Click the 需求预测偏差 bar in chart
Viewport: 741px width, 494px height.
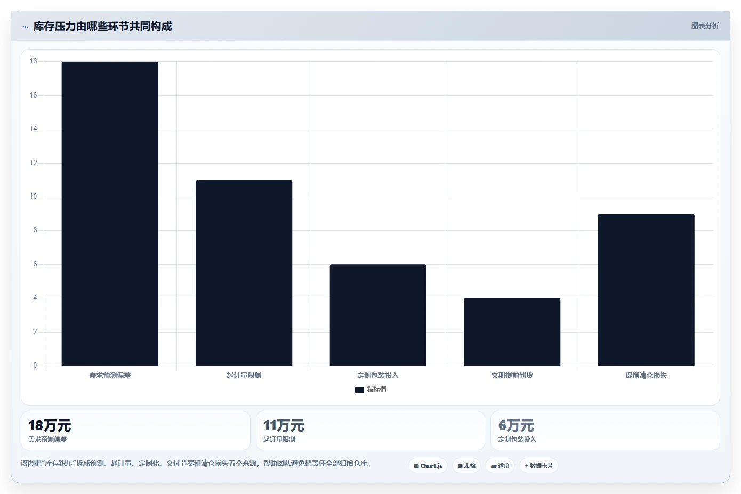[110, 214]
